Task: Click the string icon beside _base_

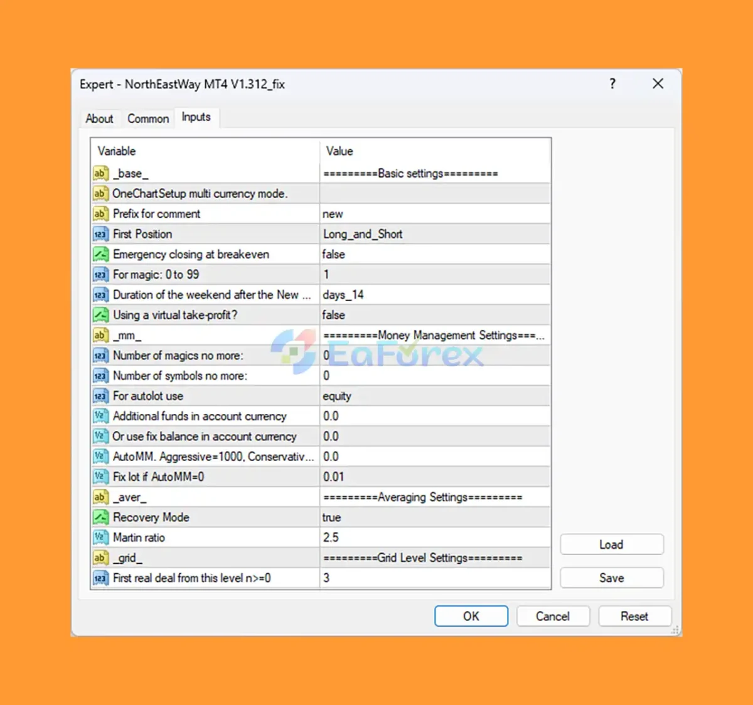Action: [x=100, y=173]
